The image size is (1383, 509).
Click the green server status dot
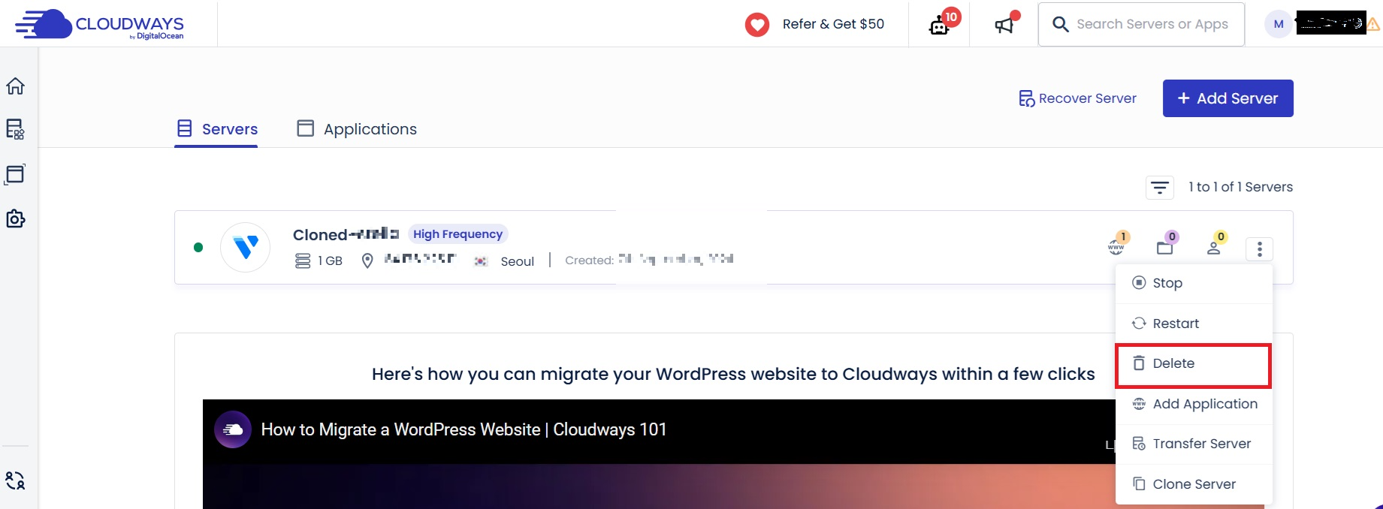pos(198,247)
